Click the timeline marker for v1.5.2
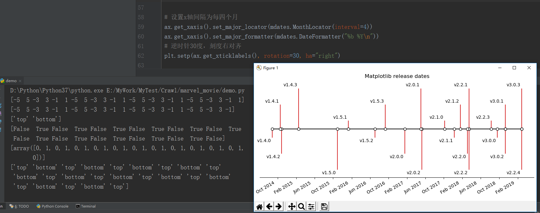540x213 pixels. (375, 129)
